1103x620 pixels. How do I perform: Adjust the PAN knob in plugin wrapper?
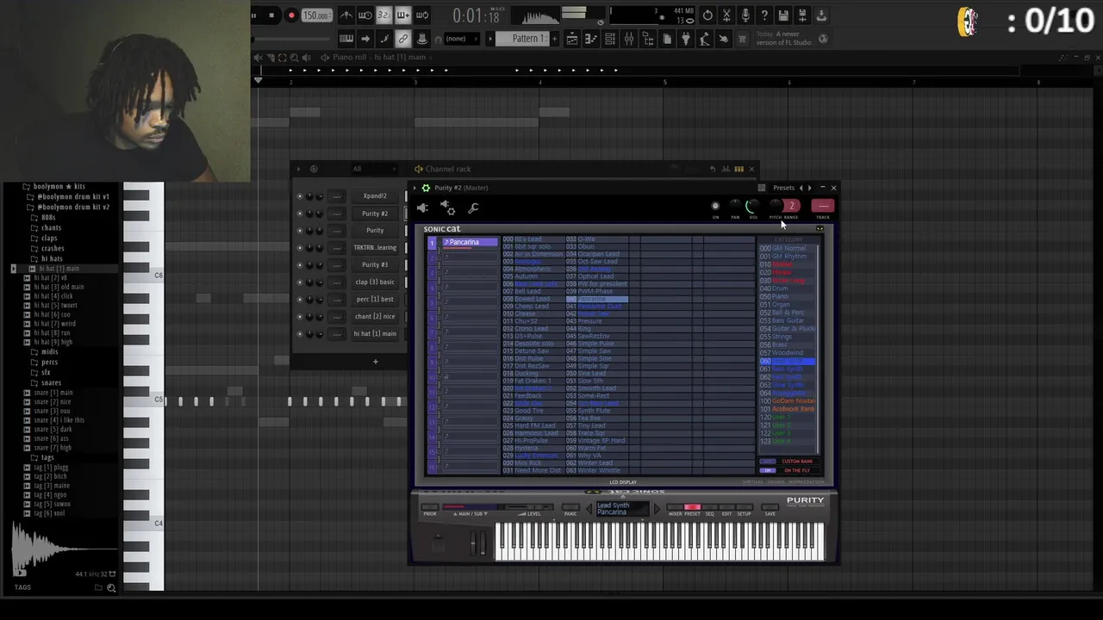coord(735,206)
